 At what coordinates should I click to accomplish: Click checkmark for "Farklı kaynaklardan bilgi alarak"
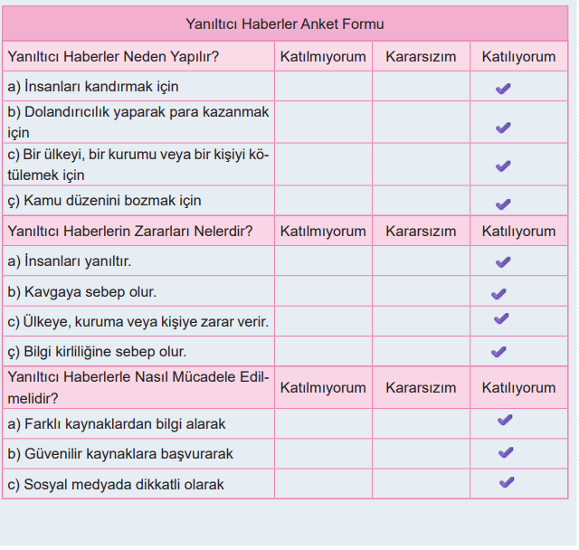coord(505,420)
